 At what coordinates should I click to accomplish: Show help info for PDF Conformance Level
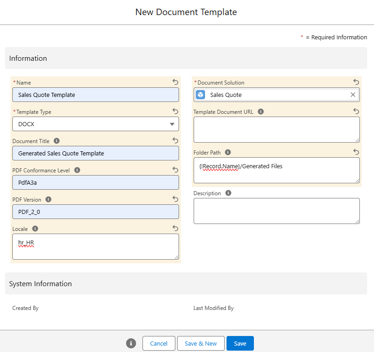pos(77,170)
